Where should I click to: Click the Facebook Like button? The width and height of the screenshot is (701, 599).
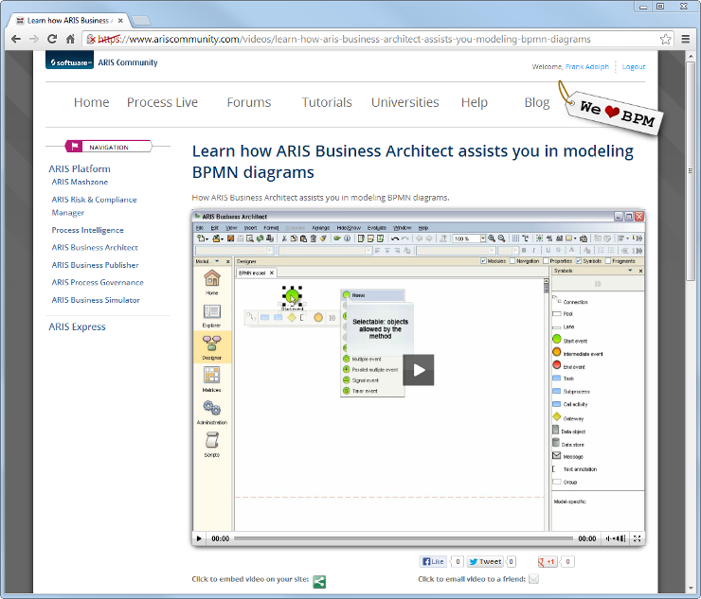click(x=433, y=561)
